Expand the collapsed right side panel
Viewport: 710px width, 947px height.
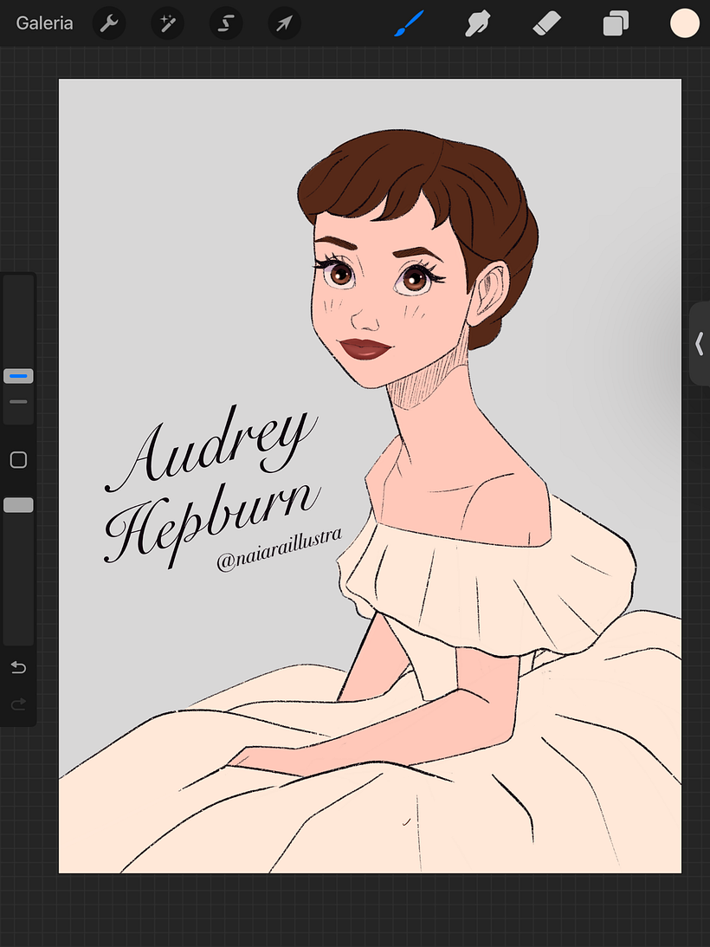tap(700, 344)
